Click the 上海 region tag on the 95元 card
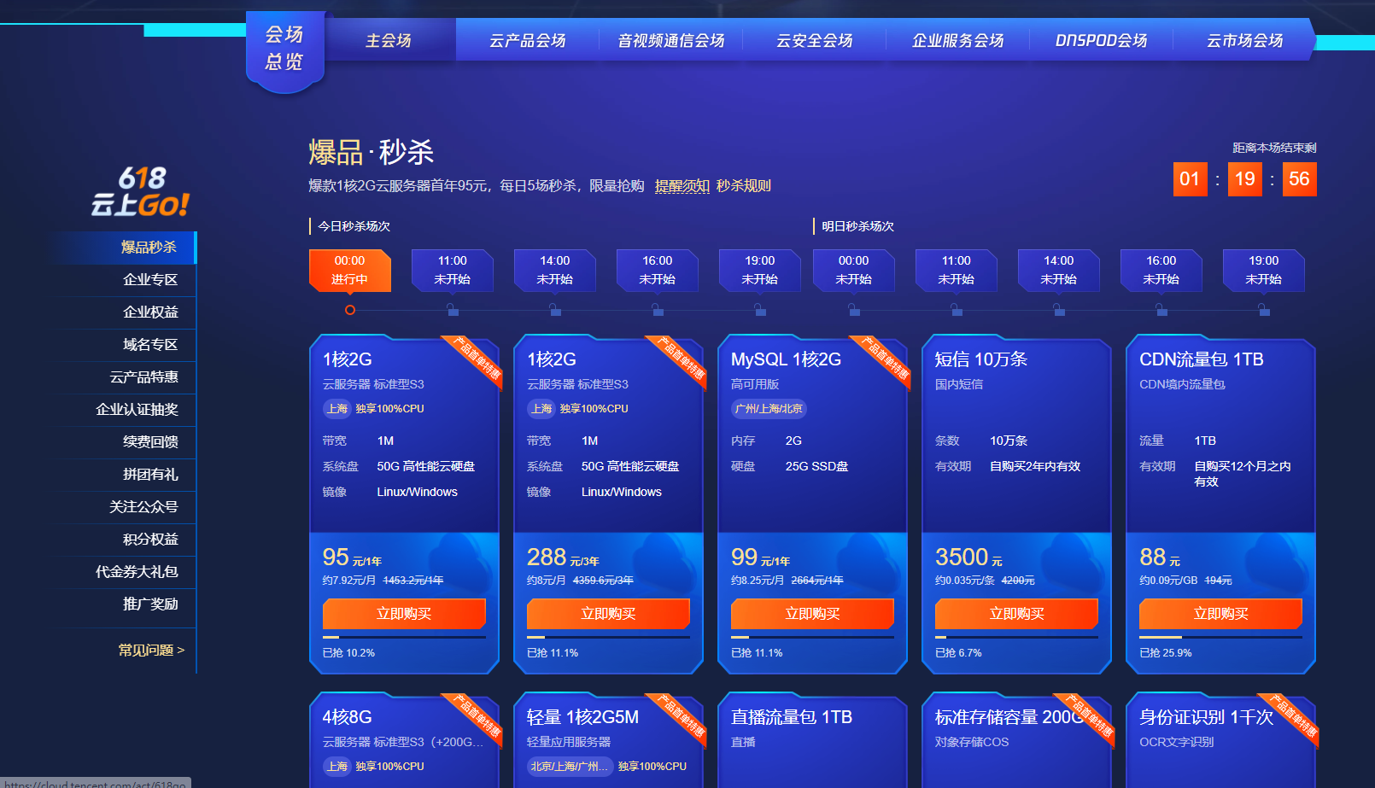Screen dimensions: 1375x788 point(337,409)
